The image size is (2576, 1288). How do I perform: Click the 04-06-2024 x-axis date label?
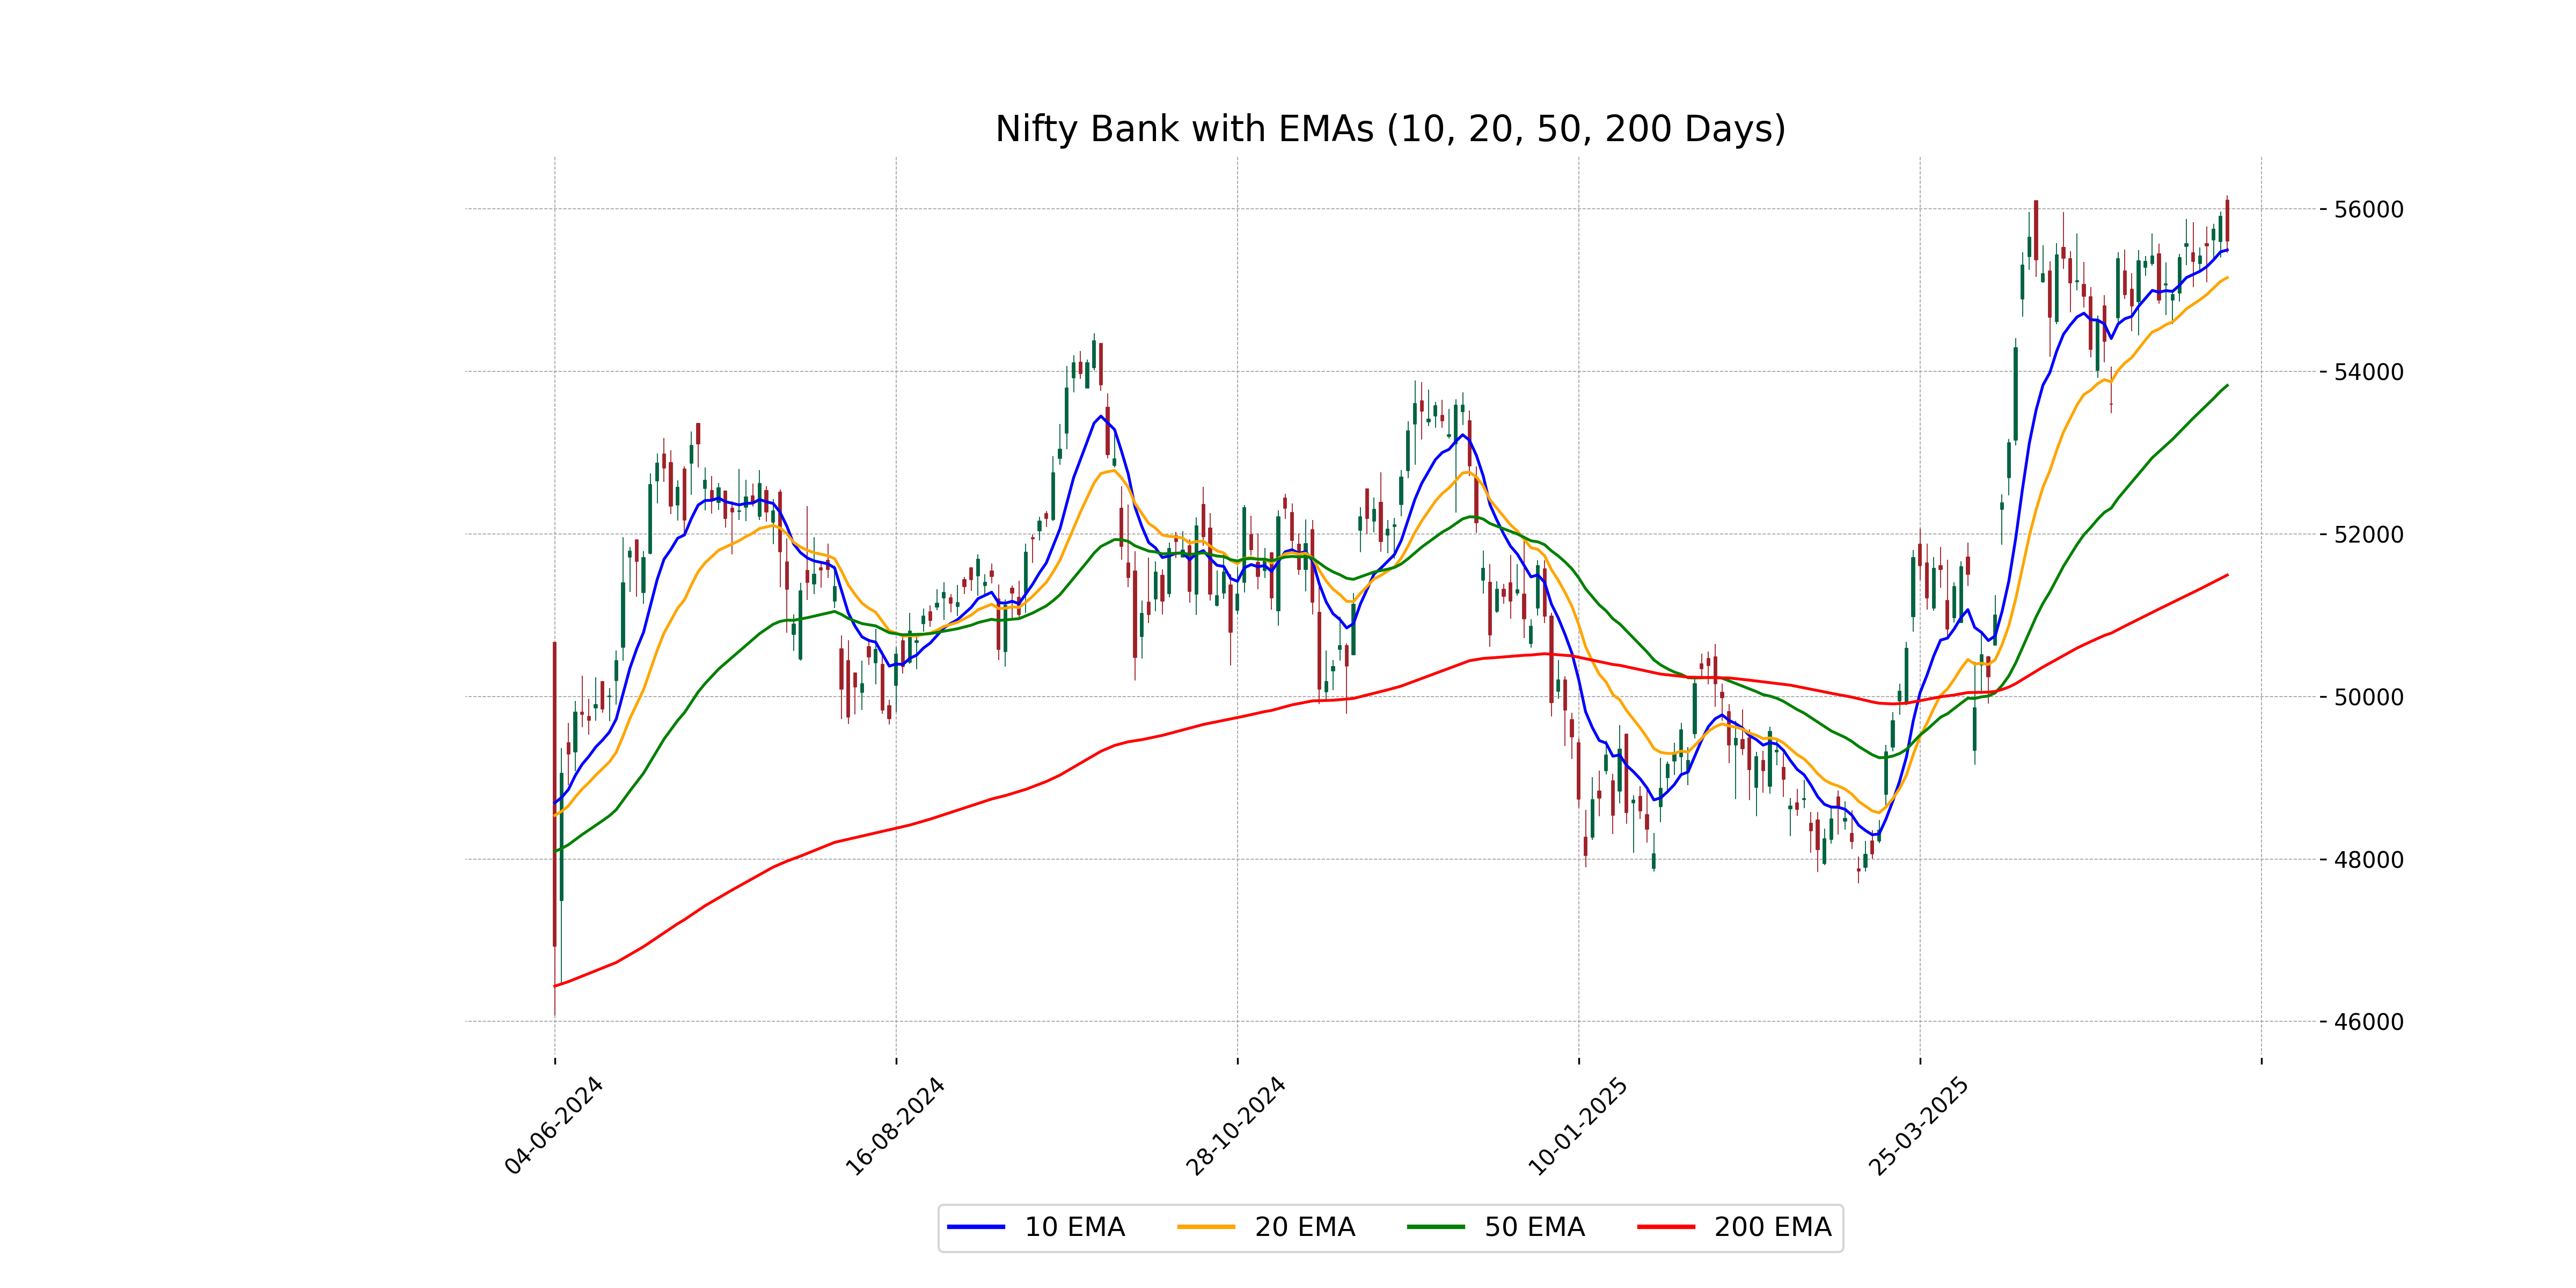point(553,1126)
